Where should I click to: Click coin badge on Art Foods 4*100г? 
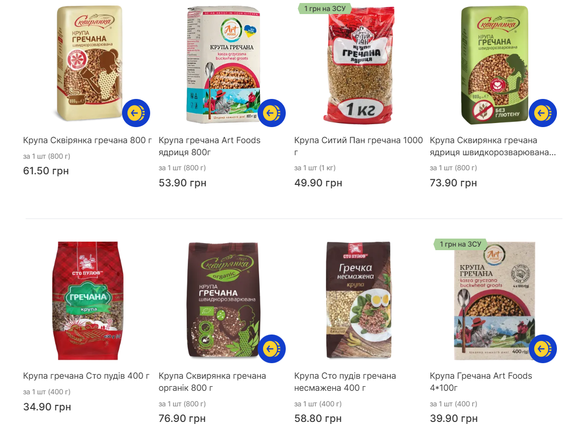(x=542, y=349)
